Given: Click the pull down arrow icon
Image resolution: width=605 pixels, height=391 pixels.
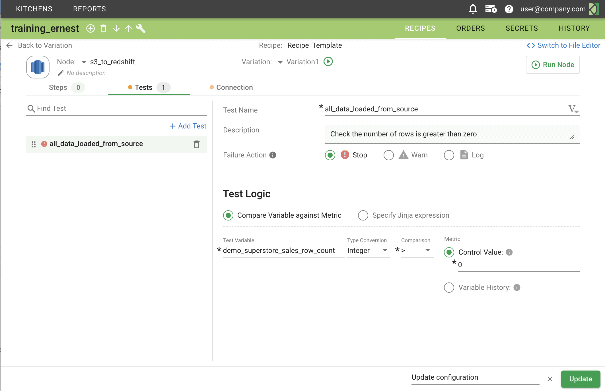Looking at the screenshot, I should coord(116,28).
